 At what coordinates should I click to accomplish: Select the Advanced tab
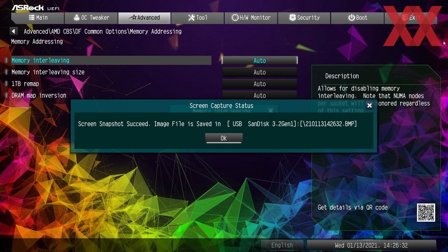tap(144, 18)
